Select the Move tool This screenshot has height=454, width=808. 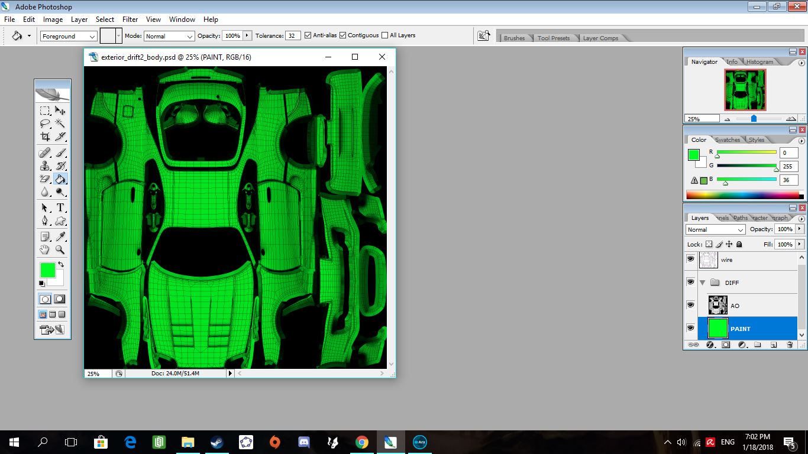tap(60, 111)
